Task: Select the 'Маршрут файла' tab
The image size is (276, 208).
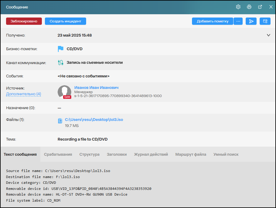Action: coord(190,154)
